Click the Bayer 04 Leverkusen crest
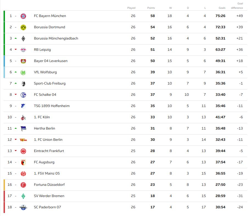This screenshot has width=250, height=216. pyautogui.click(x=23, y=61)
